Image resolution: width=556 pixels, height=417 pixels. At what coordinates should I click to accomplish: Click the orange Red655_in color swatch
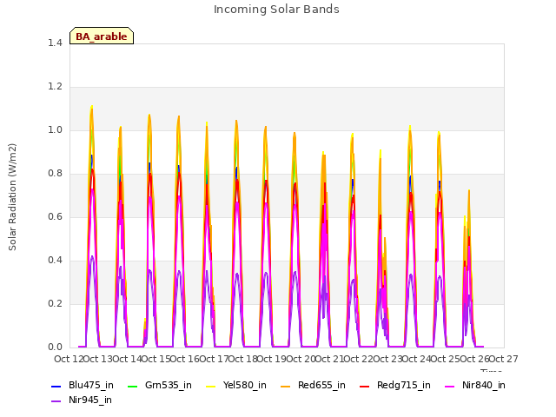click(x=286, y=386)
